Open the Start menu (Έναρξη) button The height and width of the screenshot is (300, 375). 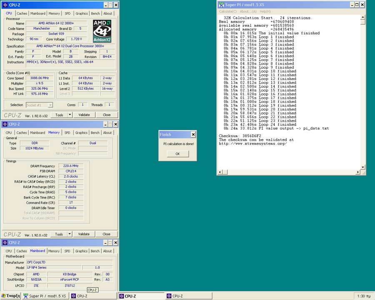(10, 296)
